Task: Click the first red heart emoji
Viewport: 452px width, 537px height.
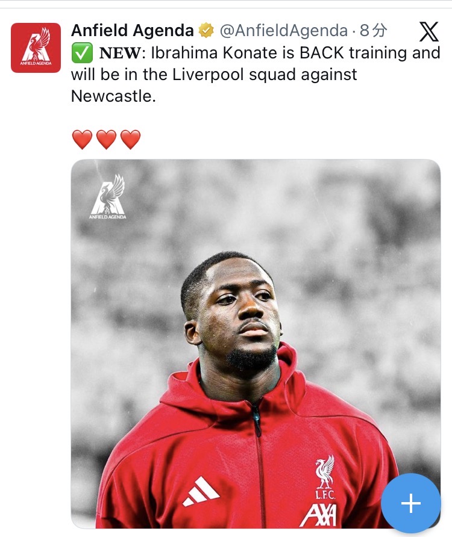Action: 83,140
